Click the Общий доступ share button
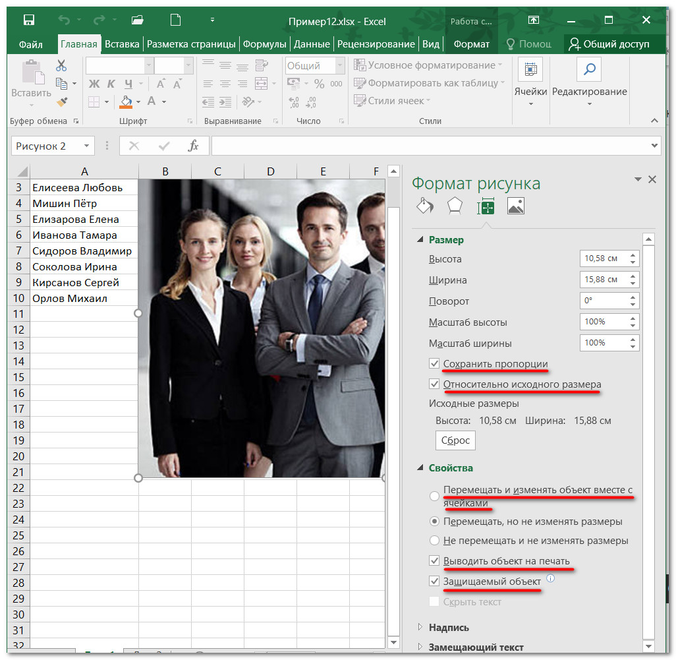 (x=609, y=44)
